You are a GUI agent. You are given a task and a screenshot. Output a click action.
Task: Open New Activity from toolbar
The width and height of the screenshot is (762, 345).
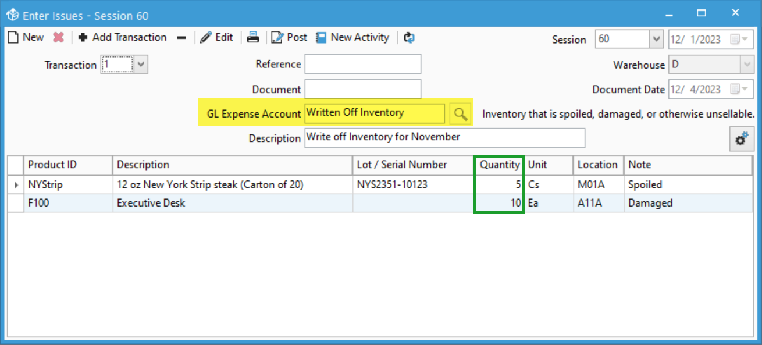pos(353,37)
